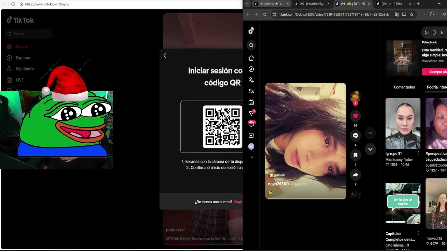The height and width of the screenshot is (251, 447).
Task: Click back arrow in login dialog
Action: pos(165,56)
